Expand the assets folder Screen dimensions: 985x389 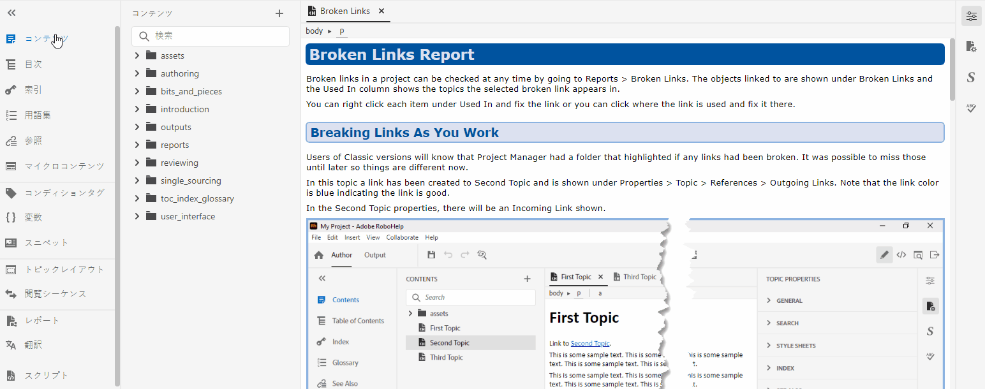coord(137,55)
